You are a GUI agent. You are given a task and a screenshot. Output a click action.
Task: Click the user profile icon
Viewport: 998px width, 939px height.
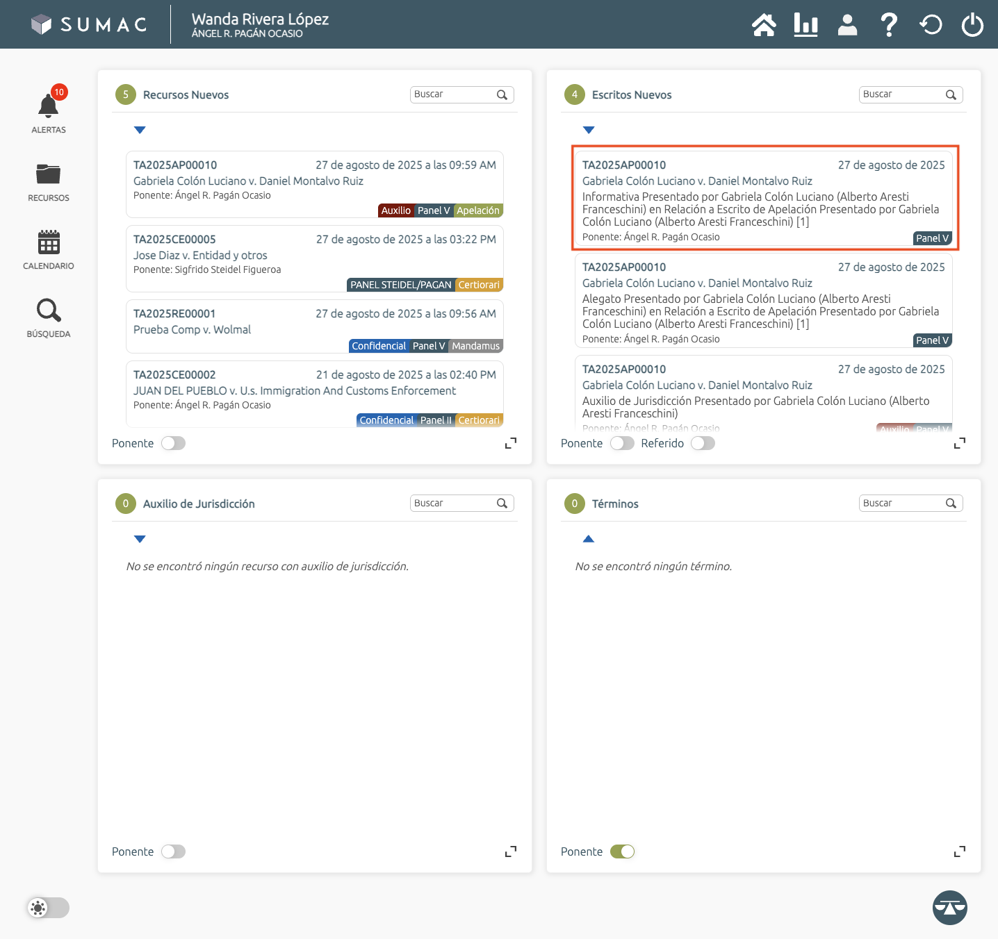847,25
